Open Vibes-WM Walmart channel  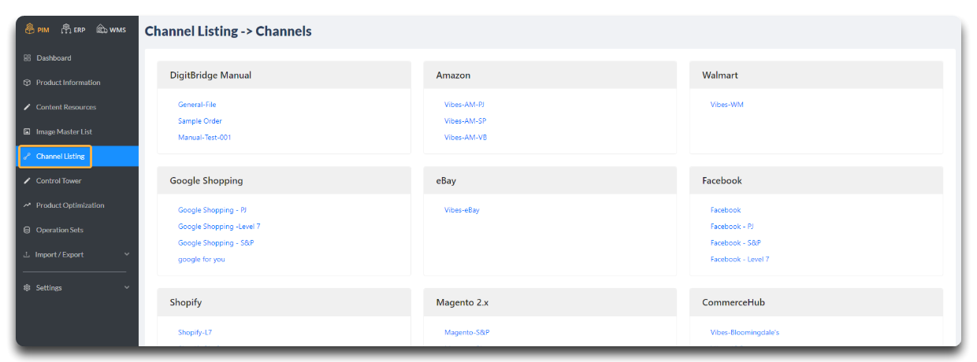point(726,104)
